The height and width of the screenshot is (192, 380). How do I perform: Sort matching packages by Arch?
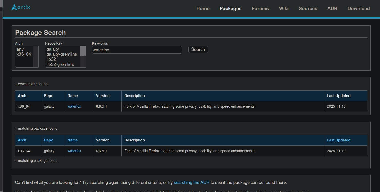click(x=22, y=140)
